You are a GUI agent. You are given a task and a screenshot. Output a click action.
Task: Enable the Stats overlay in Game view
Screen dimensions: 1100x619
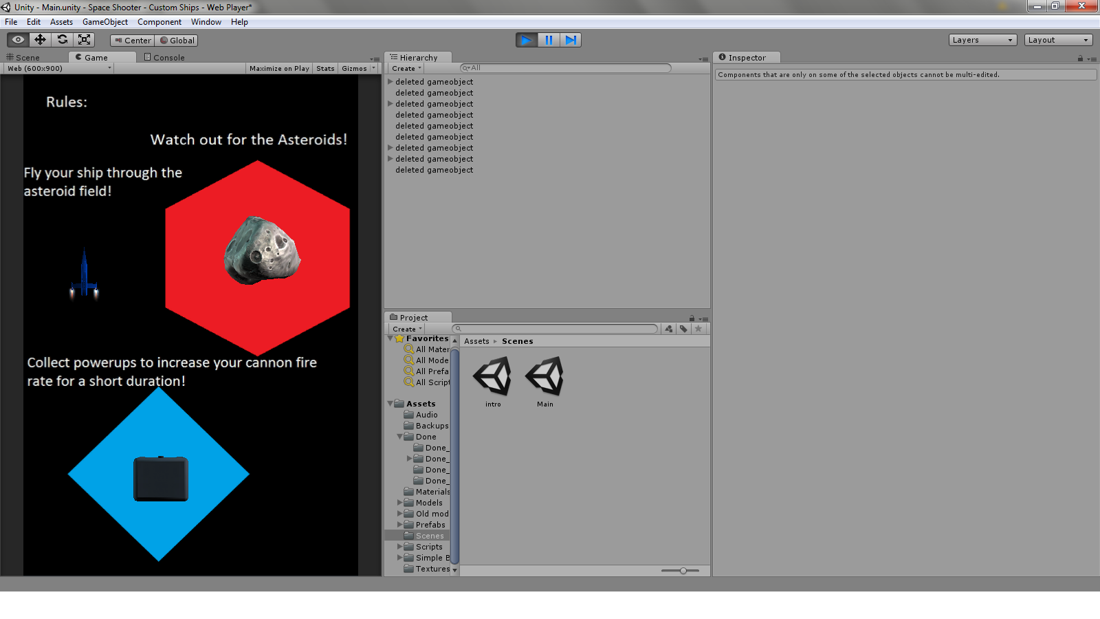click(x=324, y=68)
